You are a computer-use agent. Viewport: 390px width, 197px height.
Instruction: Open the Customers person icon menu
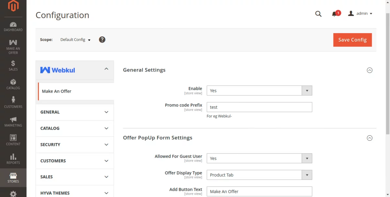pos(13,102)
